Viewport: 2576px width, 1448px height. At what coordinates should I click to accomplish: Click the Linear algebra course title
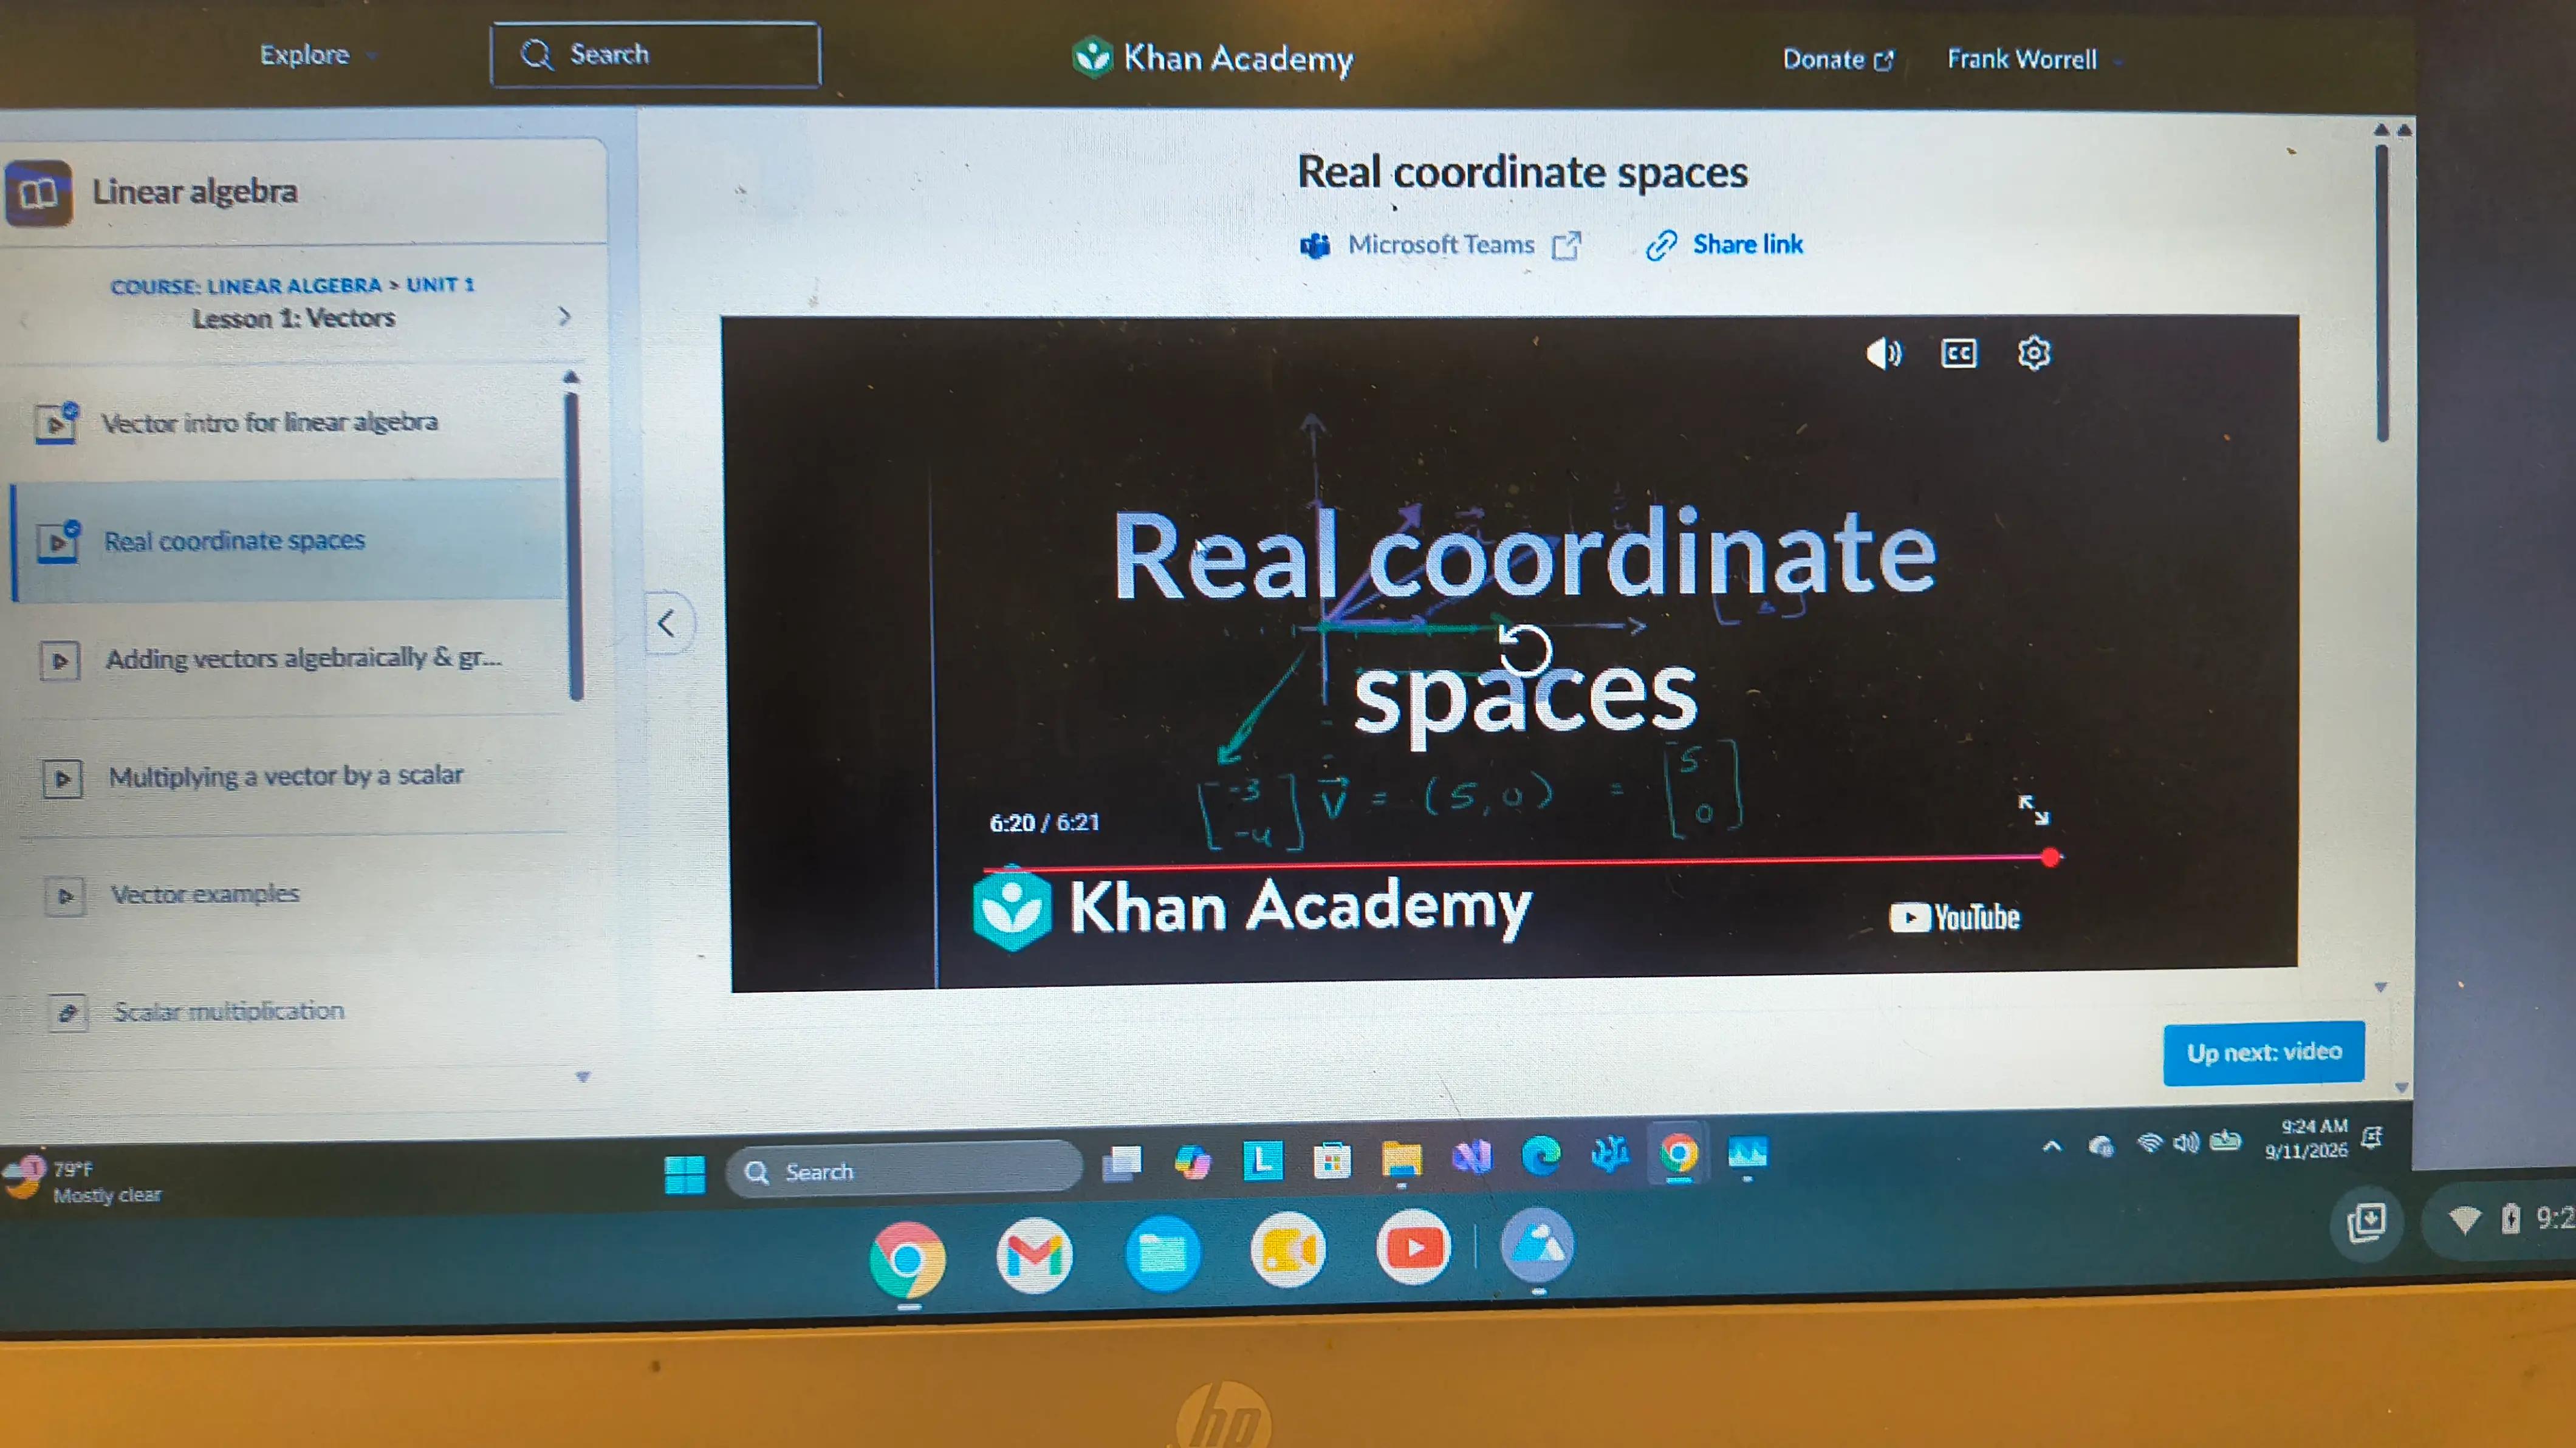195,191
